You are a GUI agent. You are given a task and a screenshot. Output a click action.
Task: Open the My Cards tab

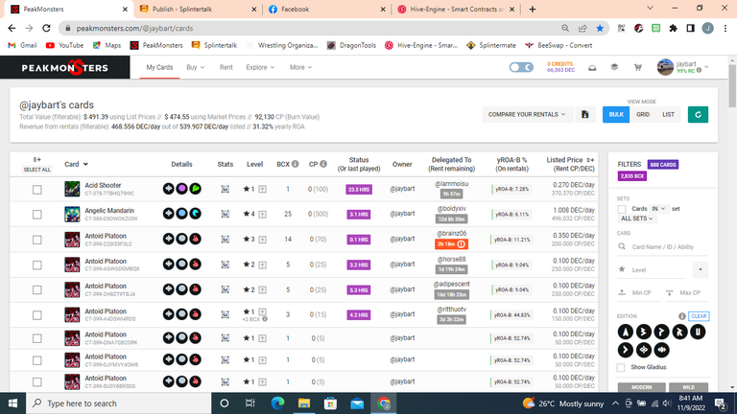pyautogui.click(x=159, y=68)
